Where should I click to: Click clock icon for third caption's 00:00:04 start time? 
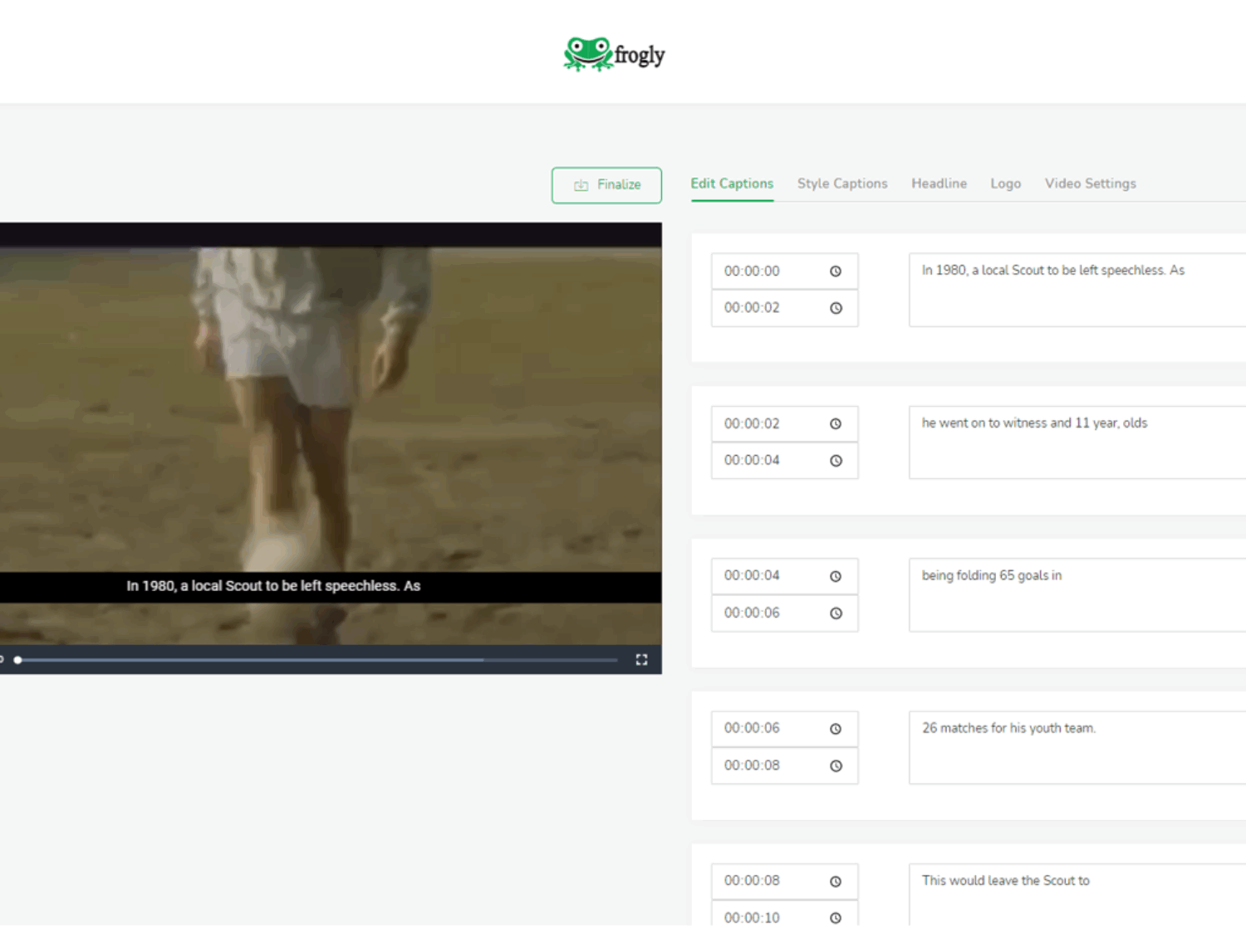click(x=836, y=576)
